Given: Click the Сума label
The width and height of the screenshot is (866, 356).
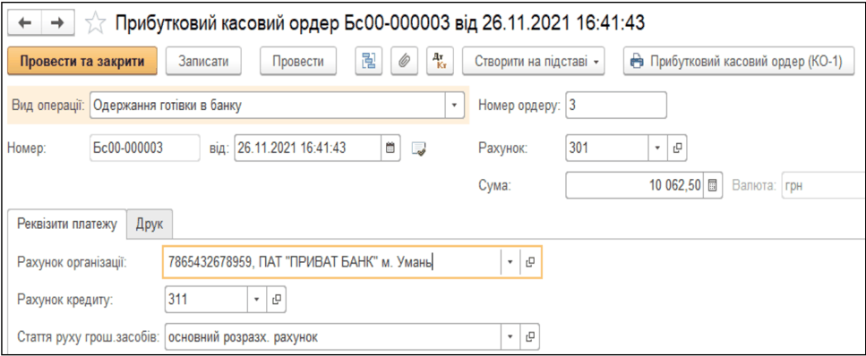Looking at the screenshot, I should point(495,185).
